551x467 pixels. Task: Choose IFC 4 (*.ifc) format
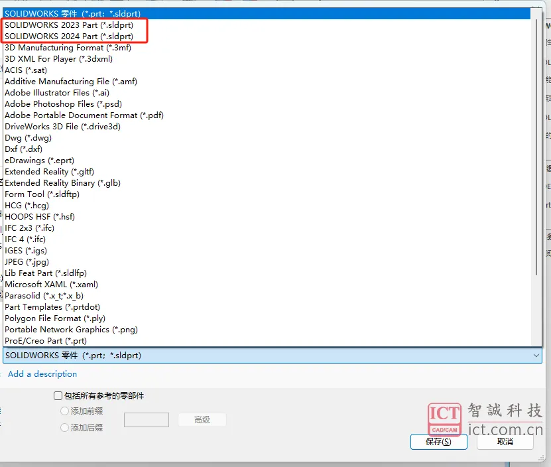click(267, 239)
